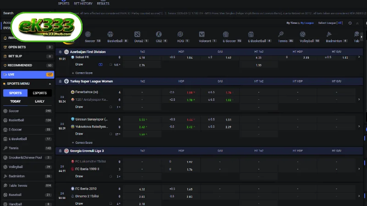Image resolution: width=367 pixels, height=206 pixels.
Task: Open the Soccer category in sport bar
Action: click(93, 37)
